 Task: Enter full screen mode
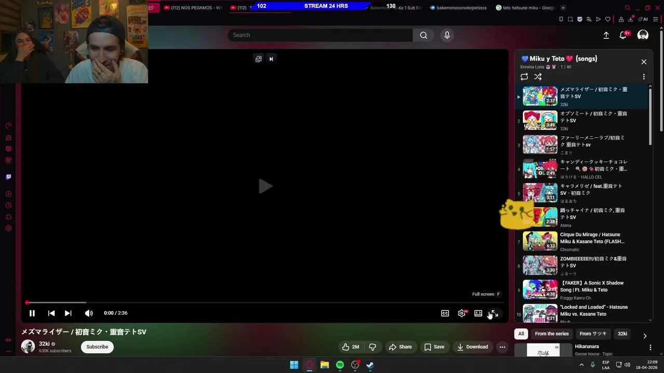tap(494, 313)
